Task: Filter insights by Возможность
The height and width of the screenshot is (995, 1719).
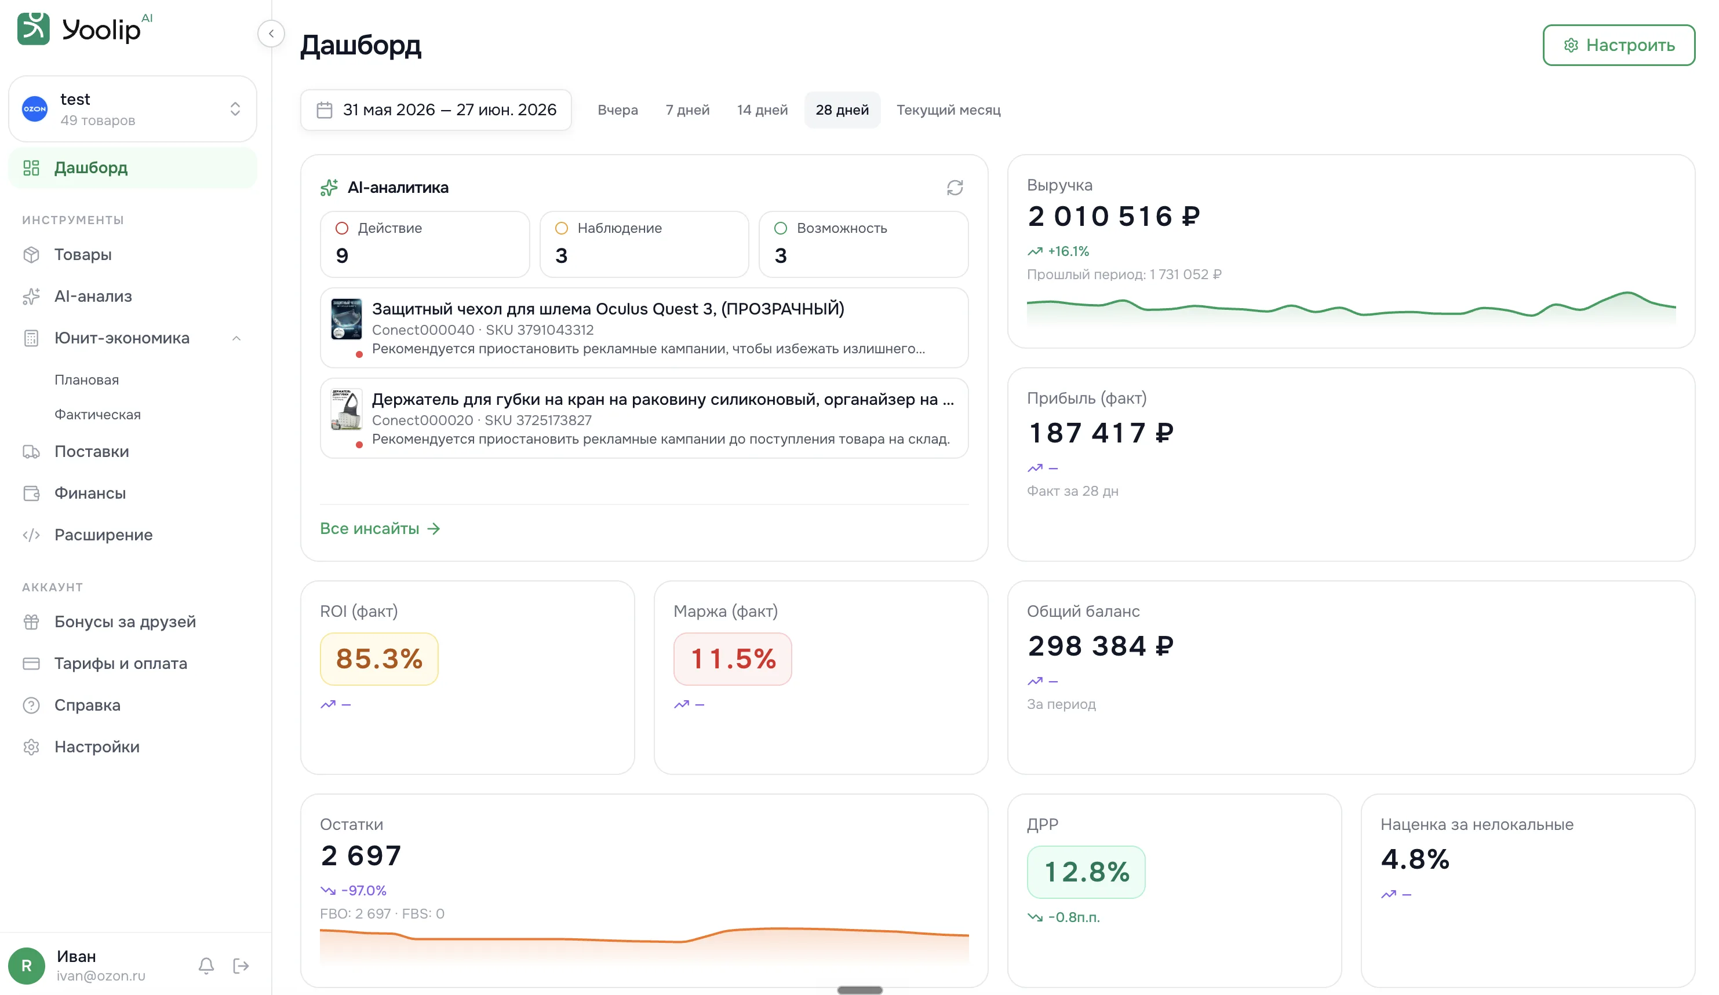Action: click(863, 244)
